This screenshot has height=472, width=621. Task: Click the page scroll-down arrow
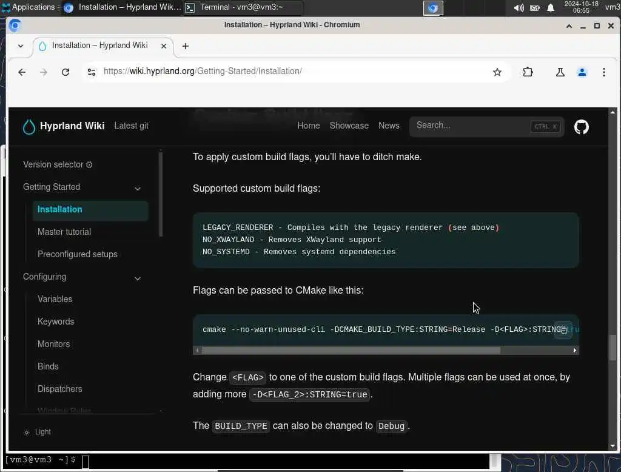[613, 447]
